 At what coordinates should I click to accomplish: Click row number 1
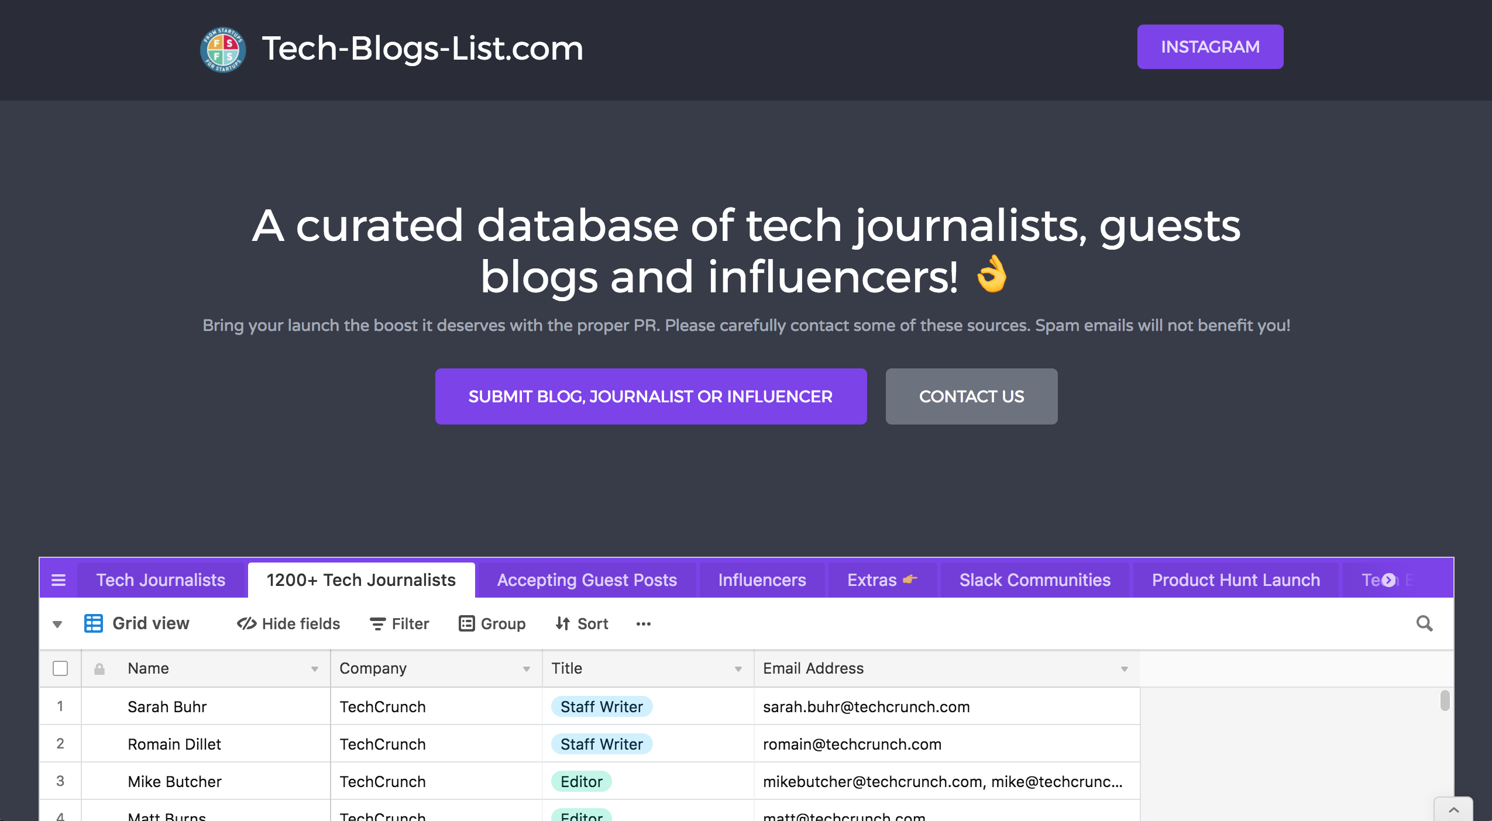pos(60,706)
